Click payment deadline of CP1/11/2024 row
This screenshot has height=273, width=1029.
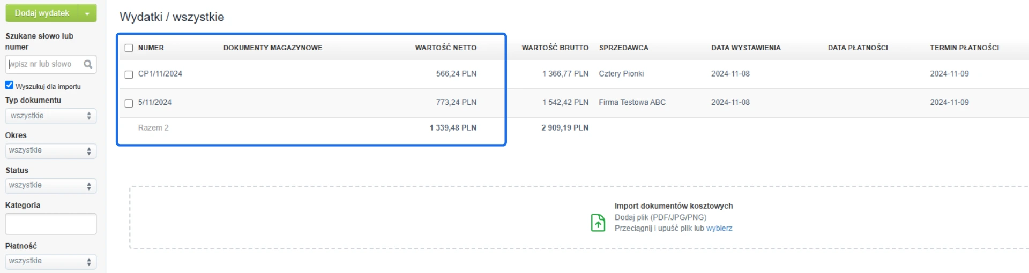click(x=950, y=74)
